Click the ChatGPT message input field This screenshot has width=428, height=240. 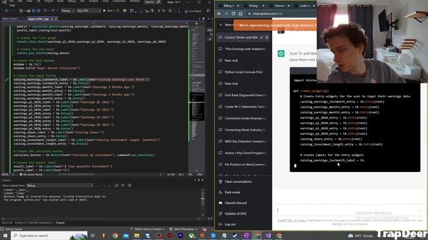click(x=349, y=211)
